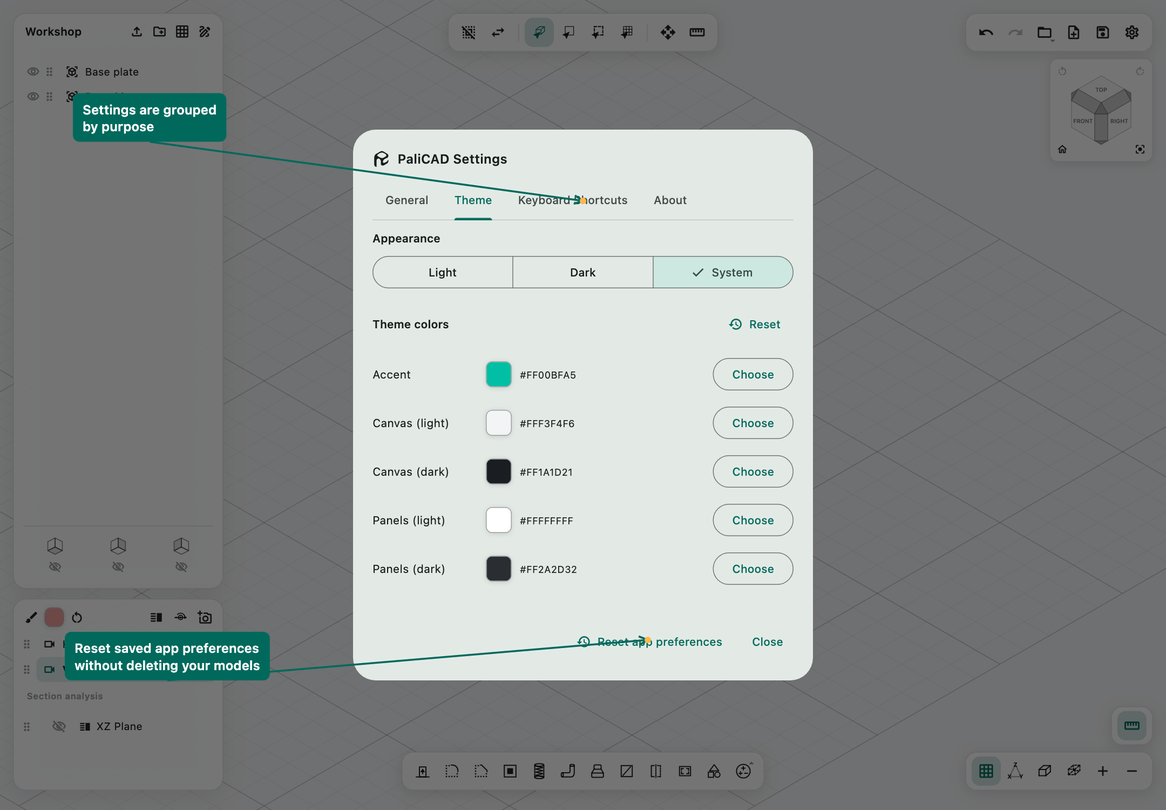
Task: Click the swap arrows icon in top toolbar
Action: (x=498, y=32)
